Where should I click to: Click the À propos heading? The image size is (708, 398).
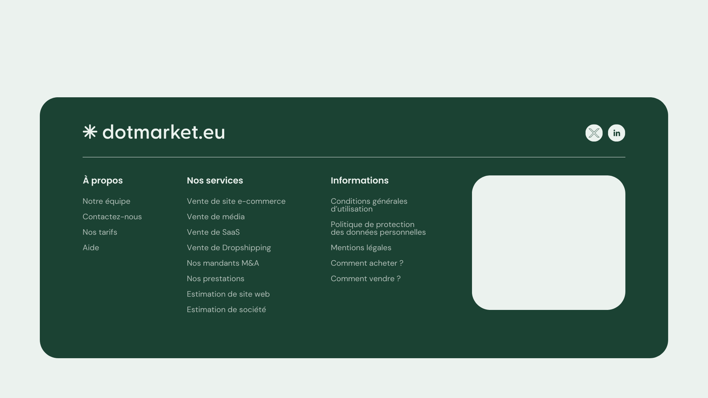(103, 181)
